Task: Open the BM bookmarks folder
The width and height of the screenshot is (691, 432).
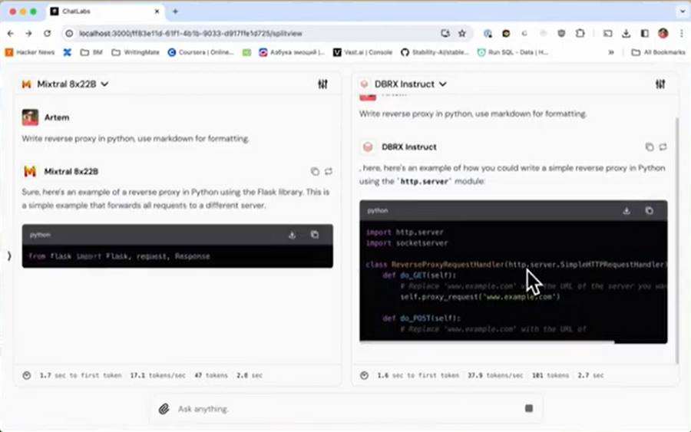Action: (91, 52)
